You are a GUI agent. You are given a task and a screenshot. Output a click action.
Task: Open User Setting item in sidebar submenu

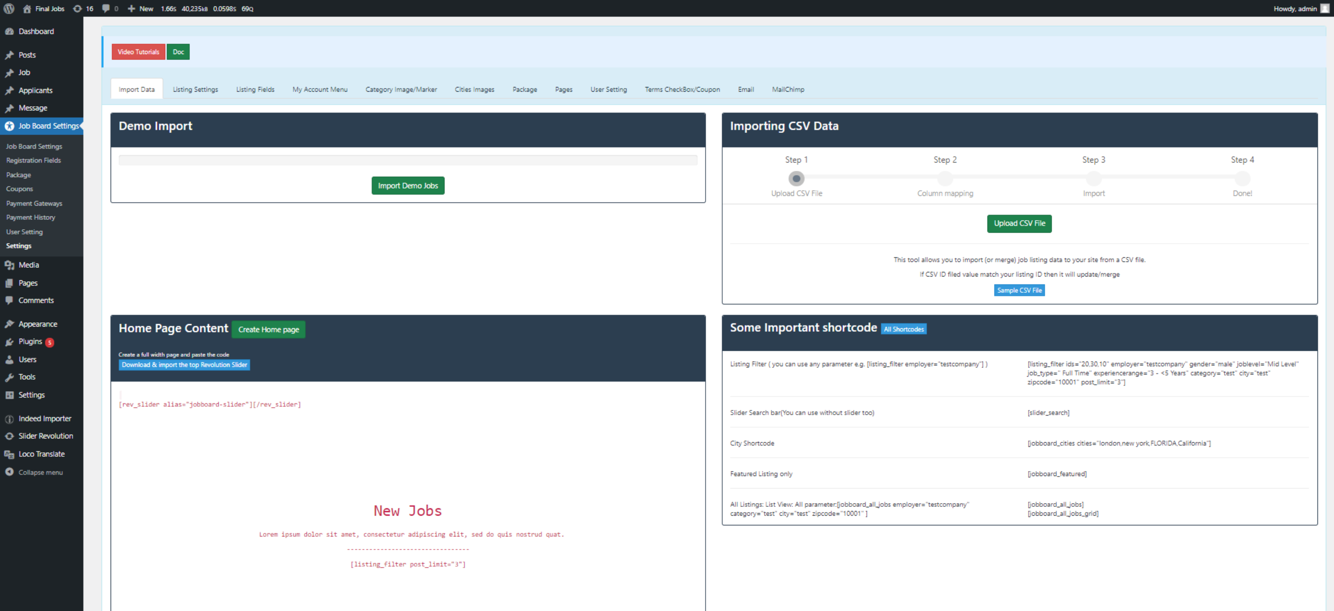click(x=24, y=232)
